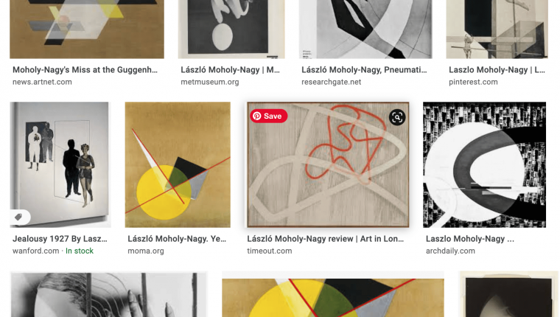Open the pinterest.com source link

coord(473,82)
